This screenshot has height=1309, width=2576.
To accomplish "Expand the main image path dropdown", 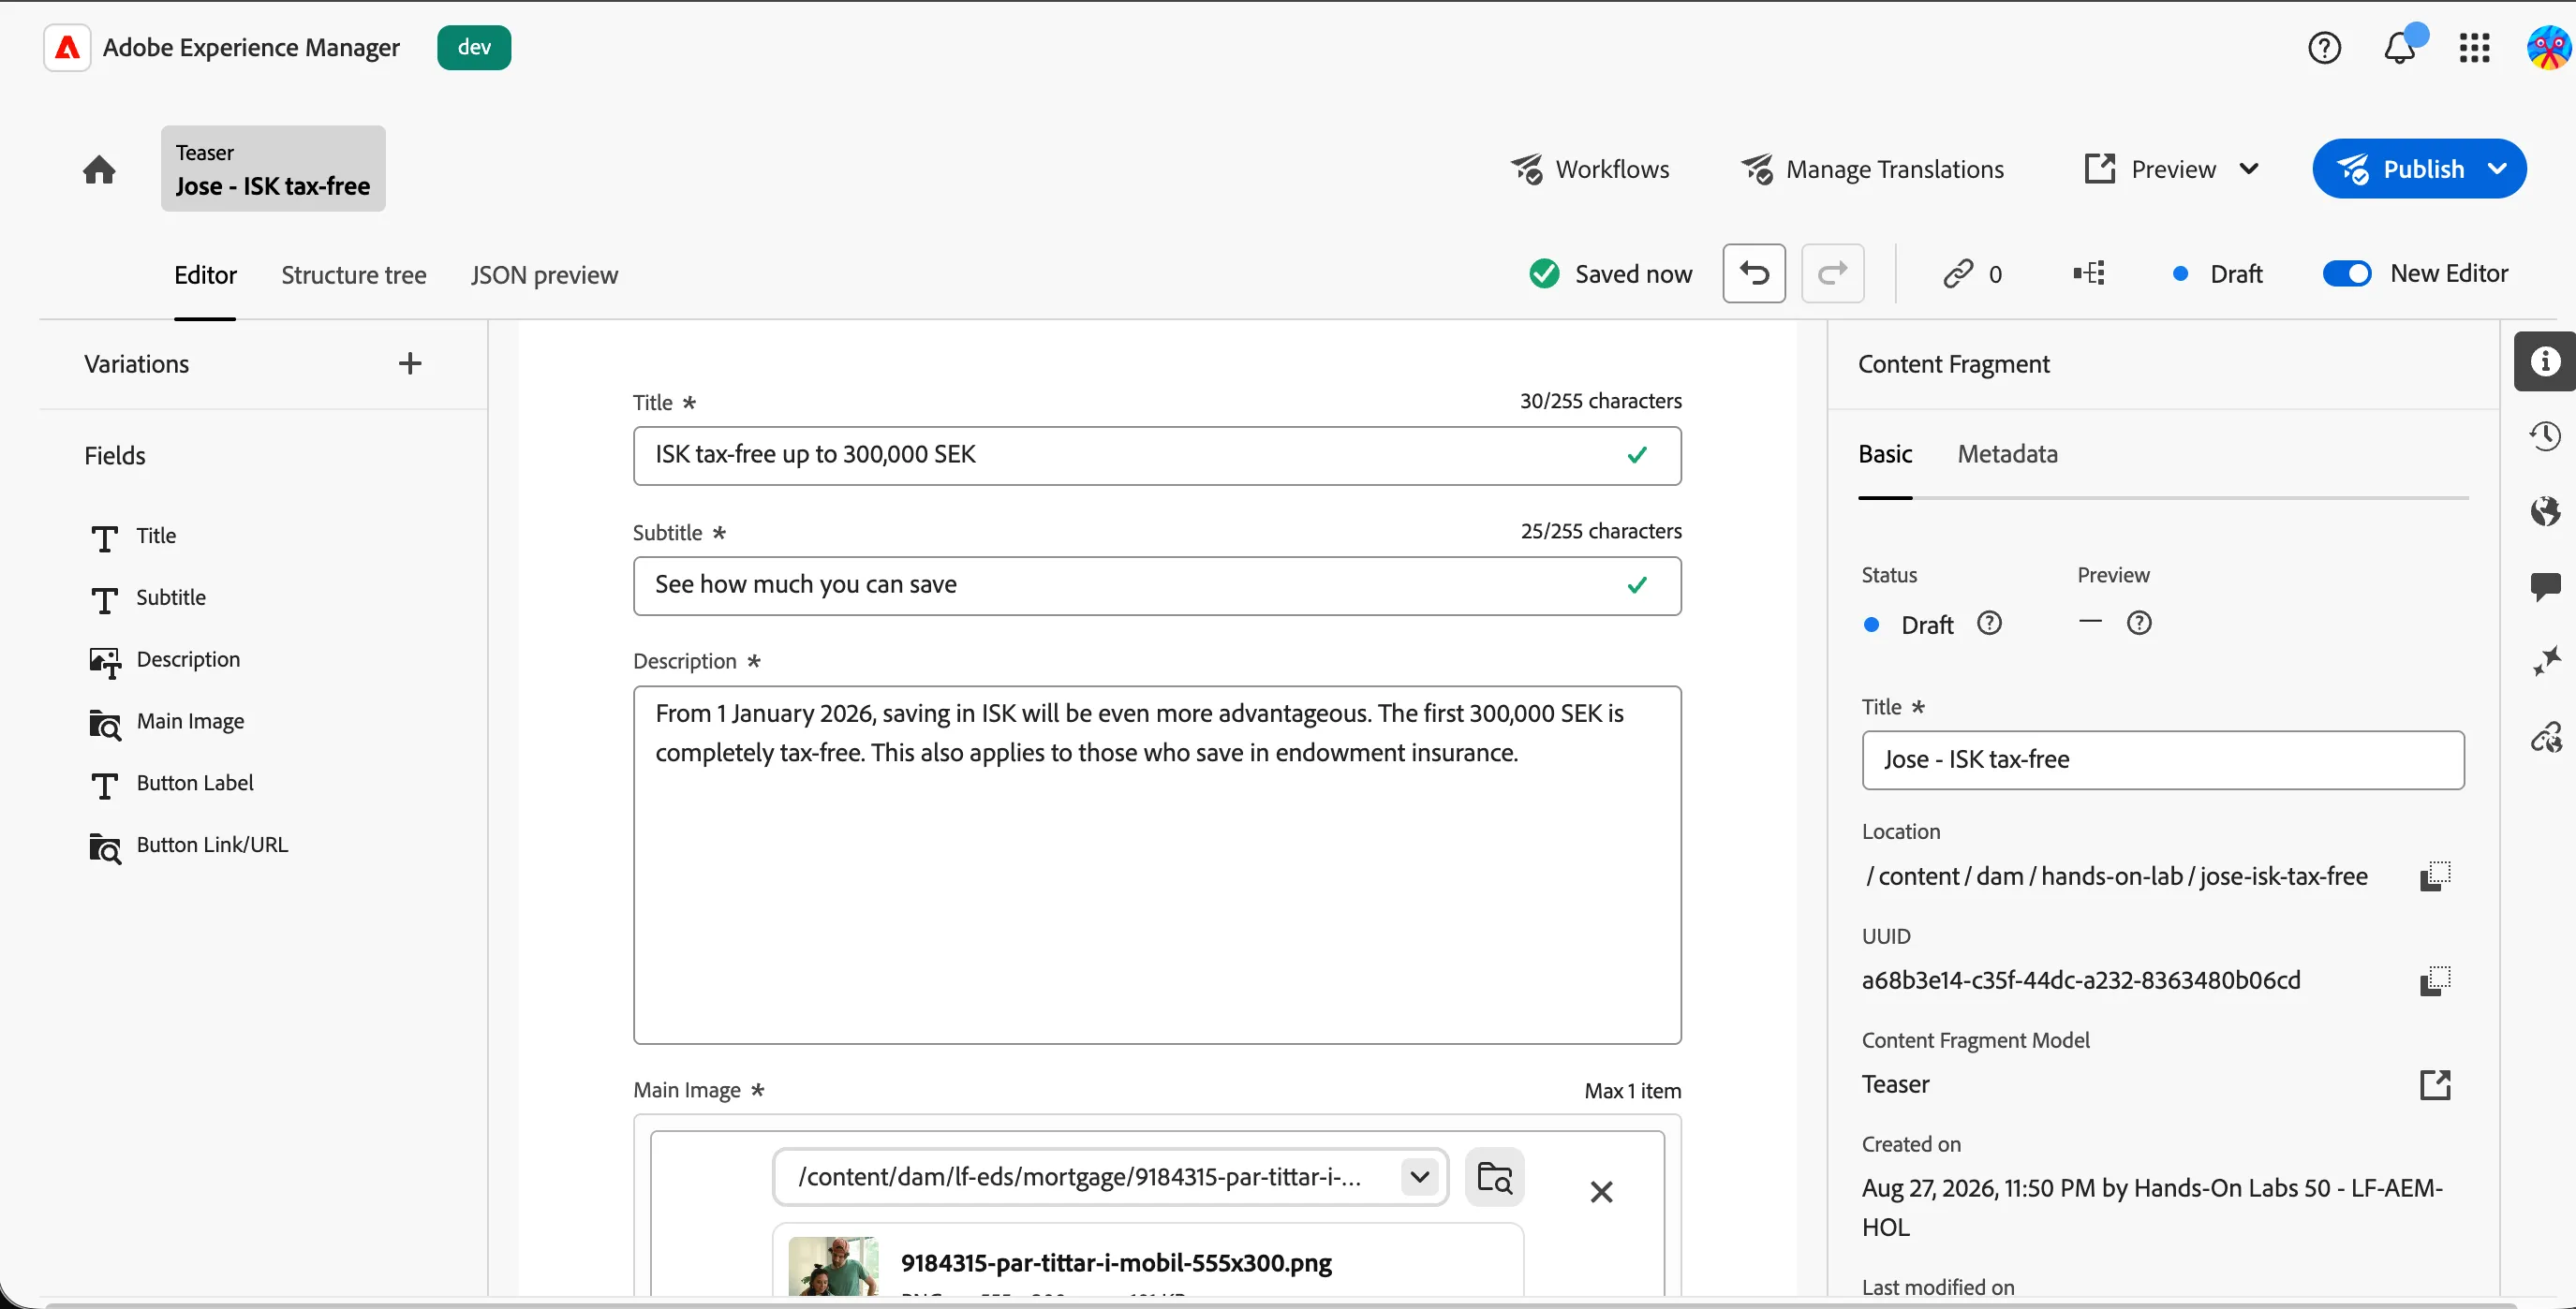I will click(x=1419, y=1177).
